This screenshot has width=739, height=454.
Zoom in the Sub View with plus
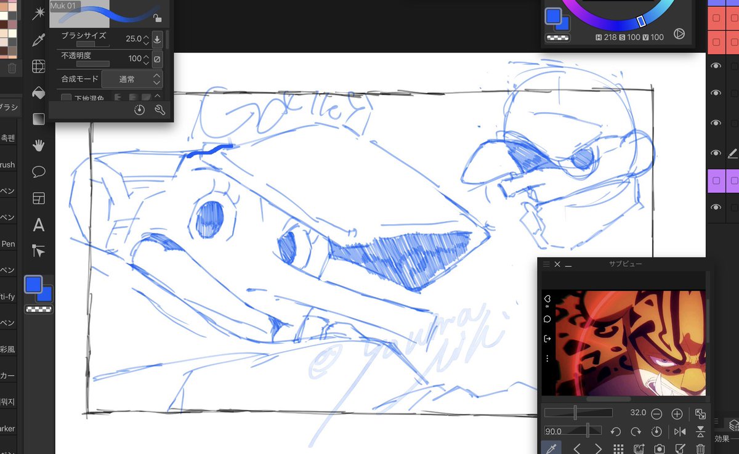point(677,414)
